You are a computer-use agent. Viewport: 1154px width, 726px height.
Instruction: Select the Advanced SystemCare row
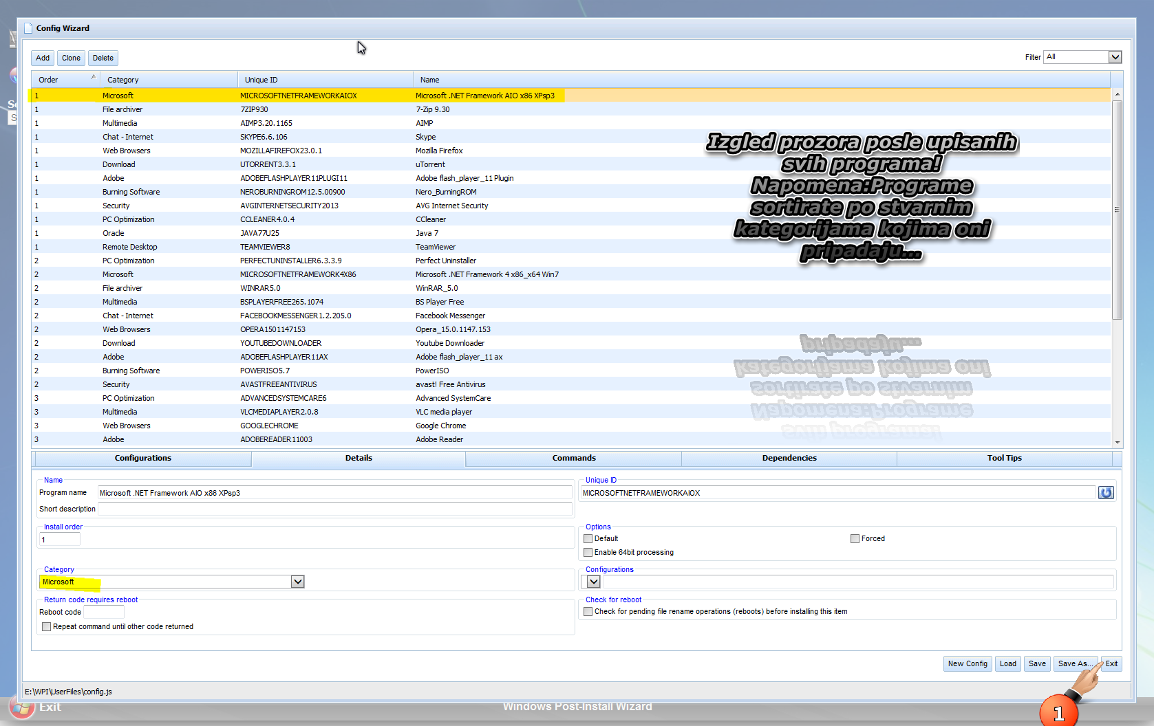coord(571,398)
